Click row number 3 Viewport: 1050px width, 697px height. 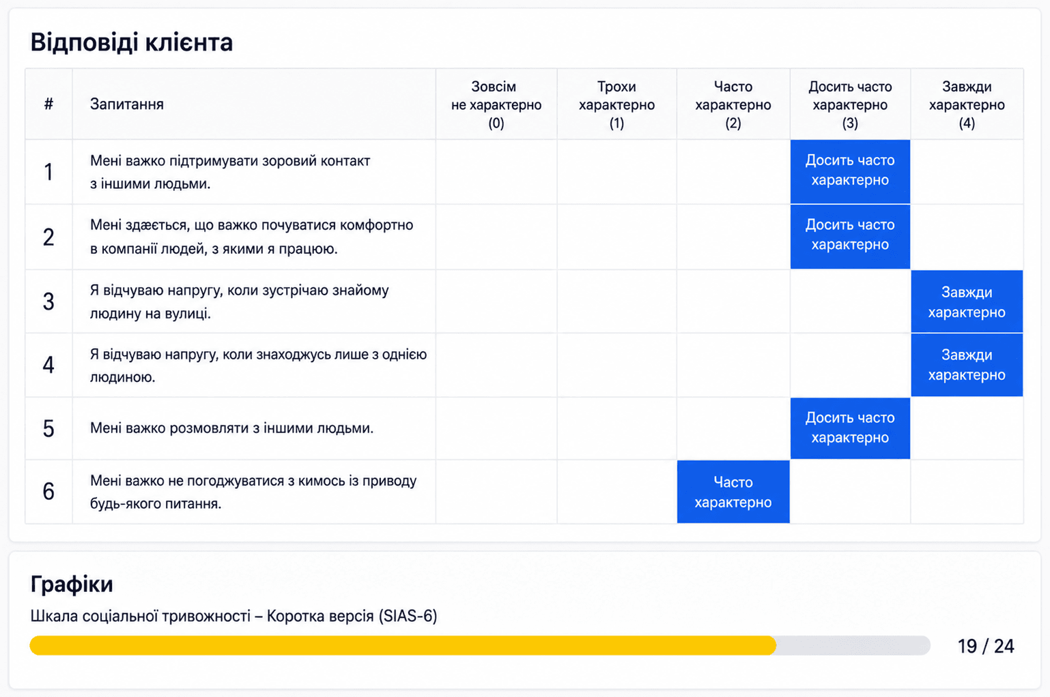(48, 301)
